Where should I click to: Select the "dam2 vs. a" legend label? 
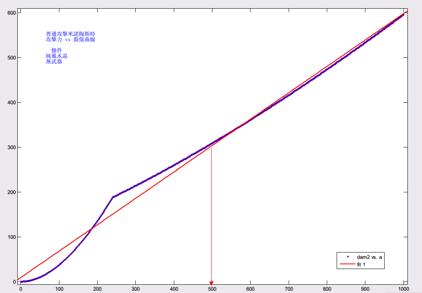click(x=369, y=257)
